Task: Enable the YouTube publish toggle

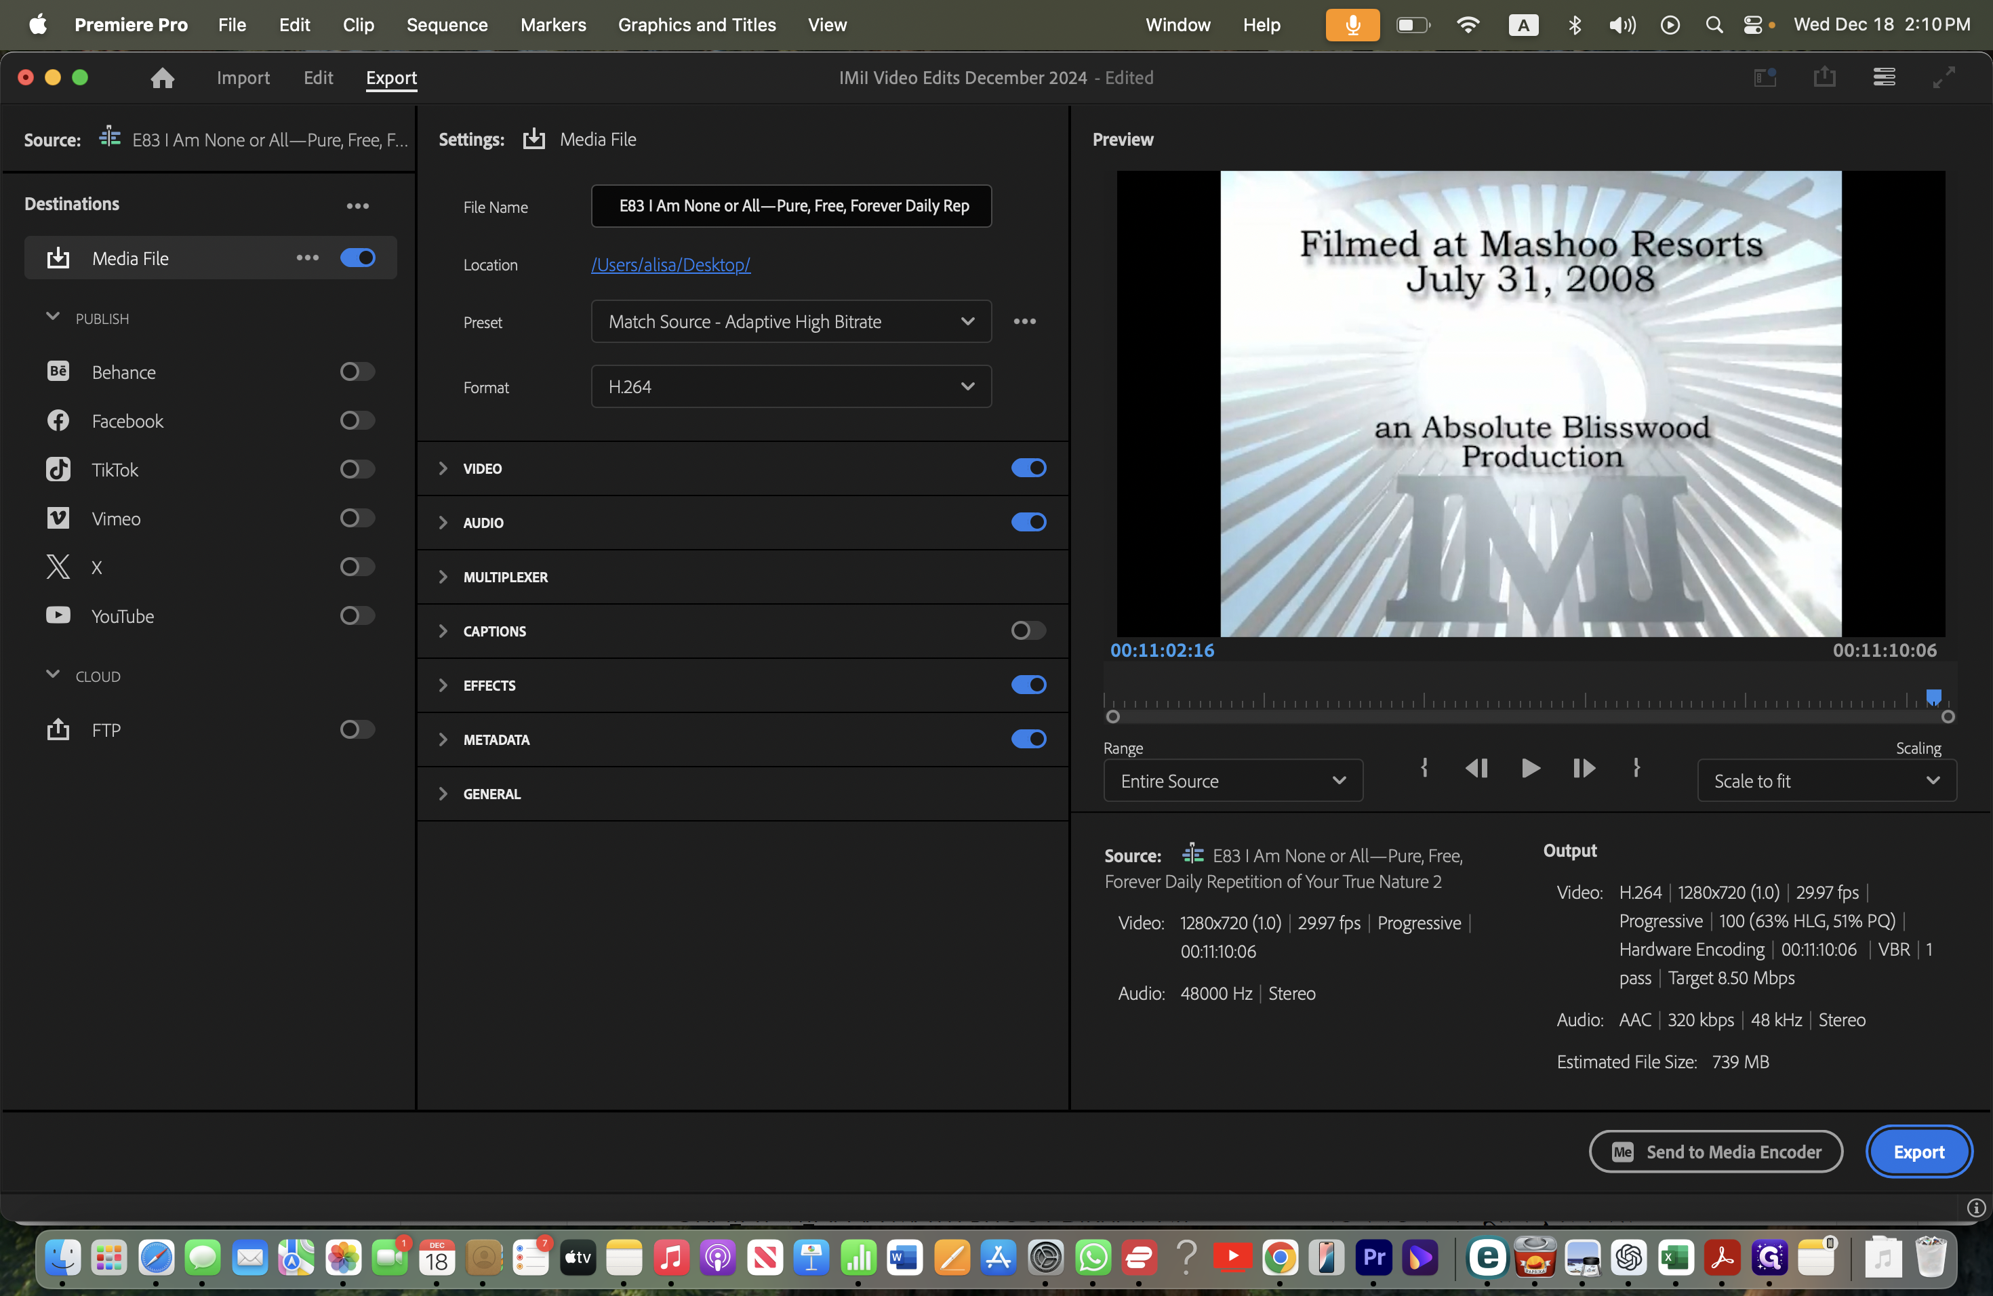Action: tap(357, 615)
